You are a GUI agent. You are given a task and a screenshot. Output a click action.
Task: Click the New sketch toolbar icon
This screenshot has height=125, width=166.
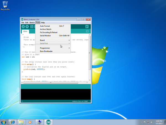32,27
